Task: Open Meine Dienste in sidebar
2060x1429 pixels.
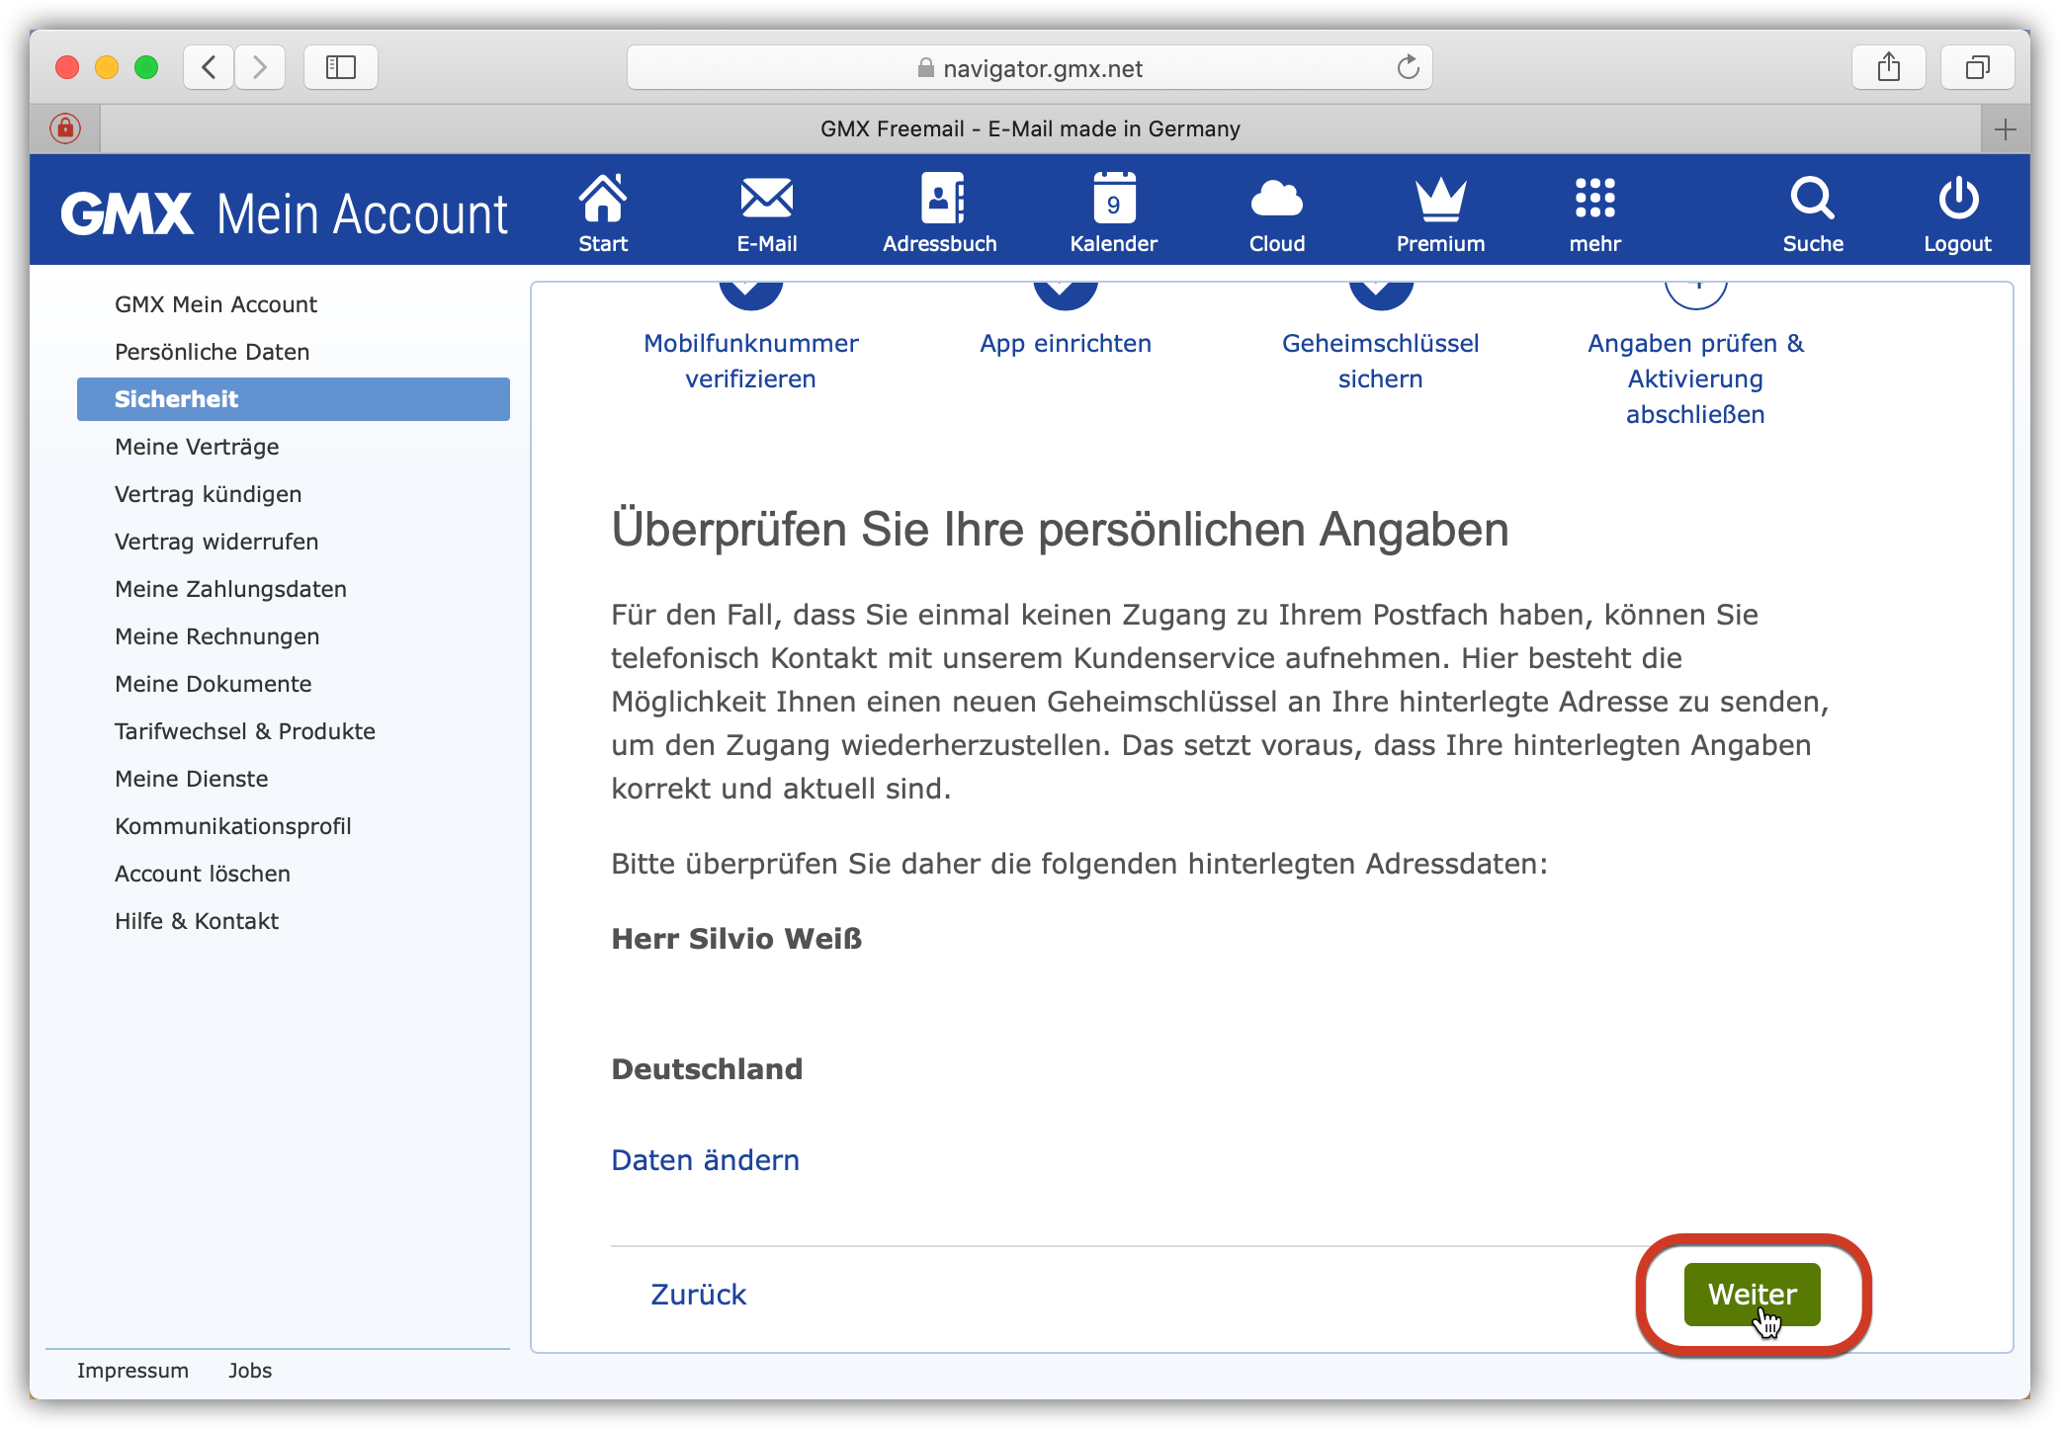Action: (x=191, y=779)
